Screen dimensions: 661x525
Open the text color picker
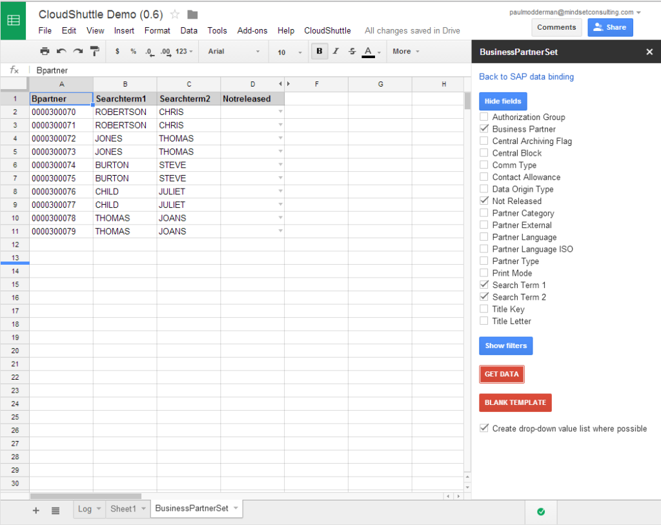coord(371,52)
